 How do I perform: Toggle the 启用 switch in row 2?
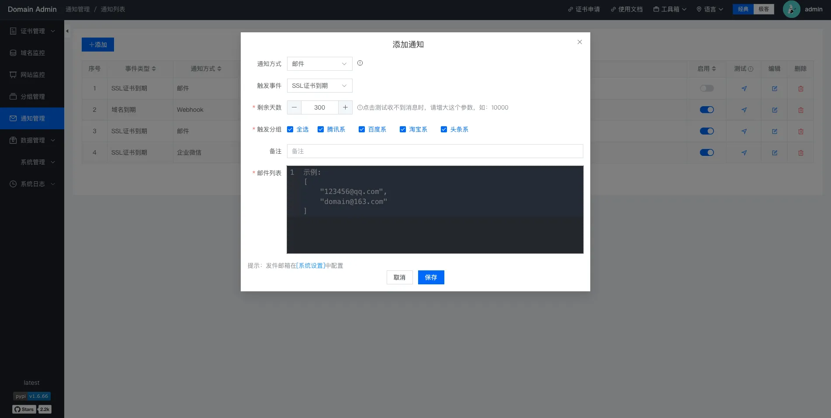pos(706,110)
